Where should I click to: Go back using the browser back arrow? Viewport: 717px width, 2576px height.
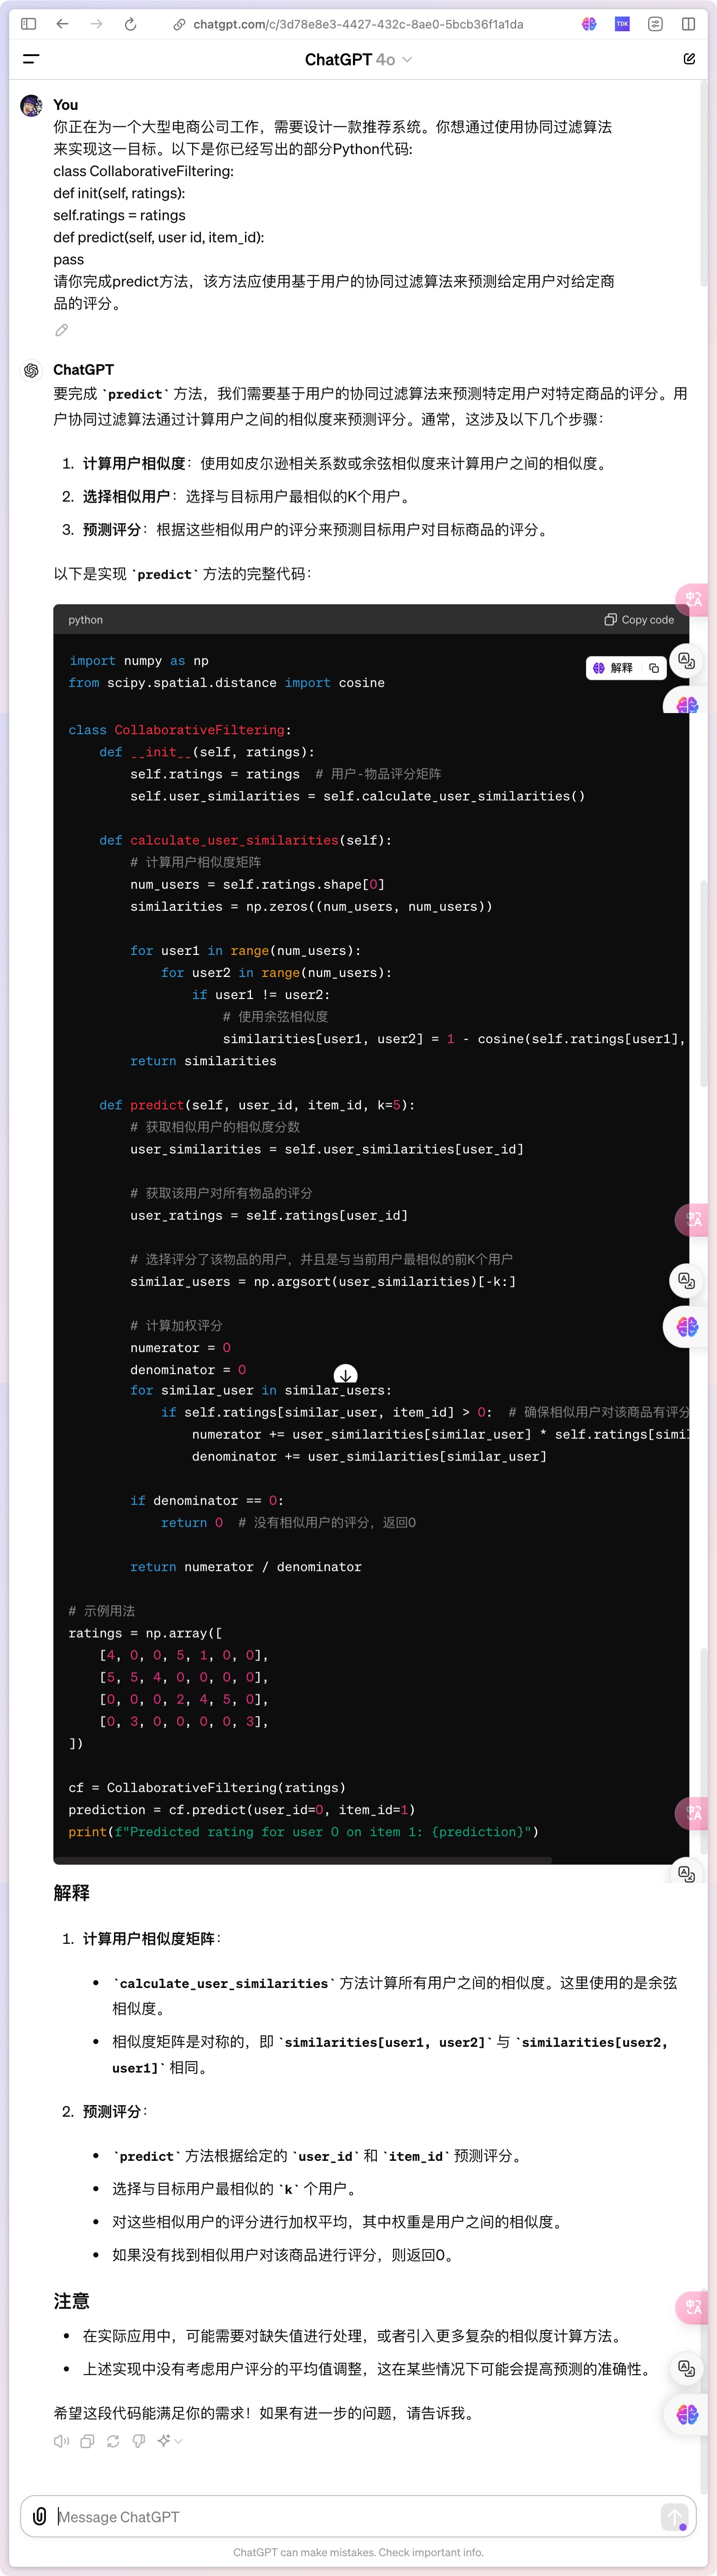(x=62, y=24)
